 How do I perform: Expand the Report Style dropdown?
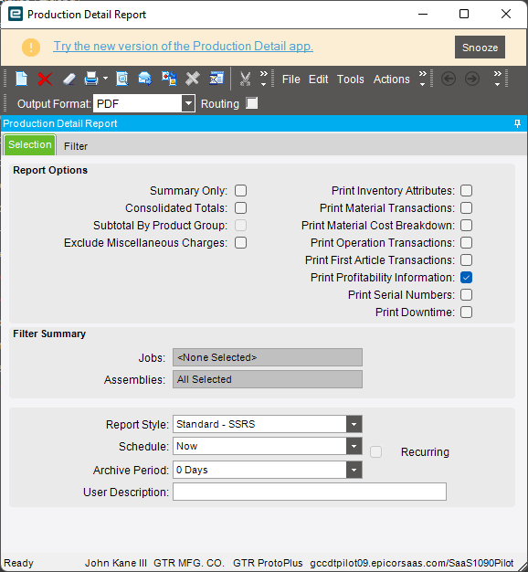[354, 424]
